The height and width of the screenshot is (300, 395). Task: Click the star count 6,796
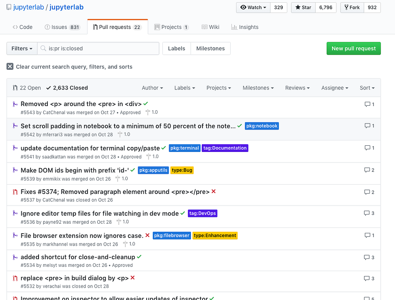pos(326,8)
